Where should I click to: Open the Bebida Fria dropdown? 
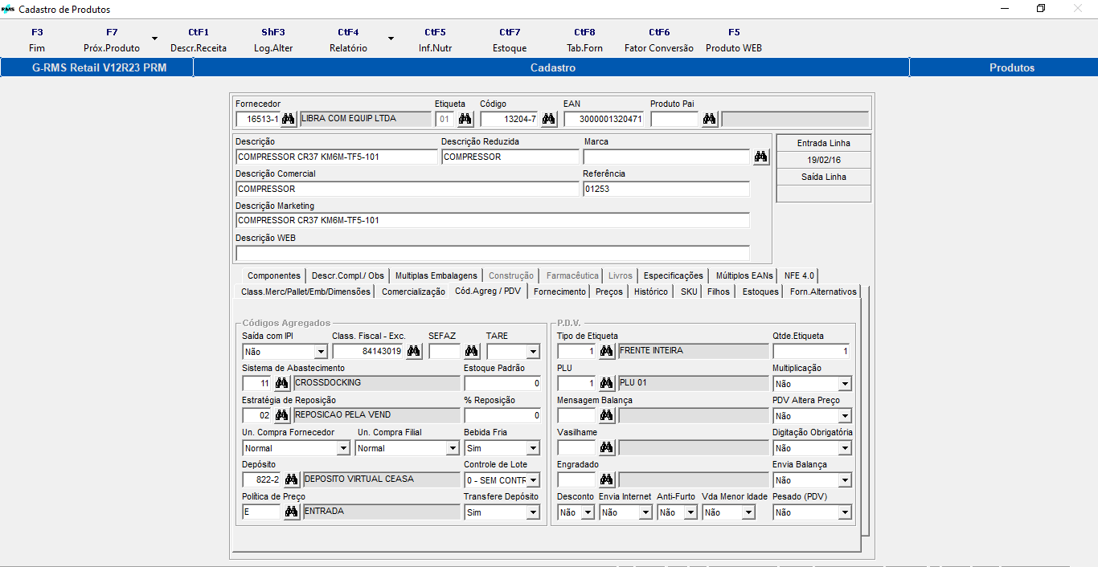click(533, 448)
